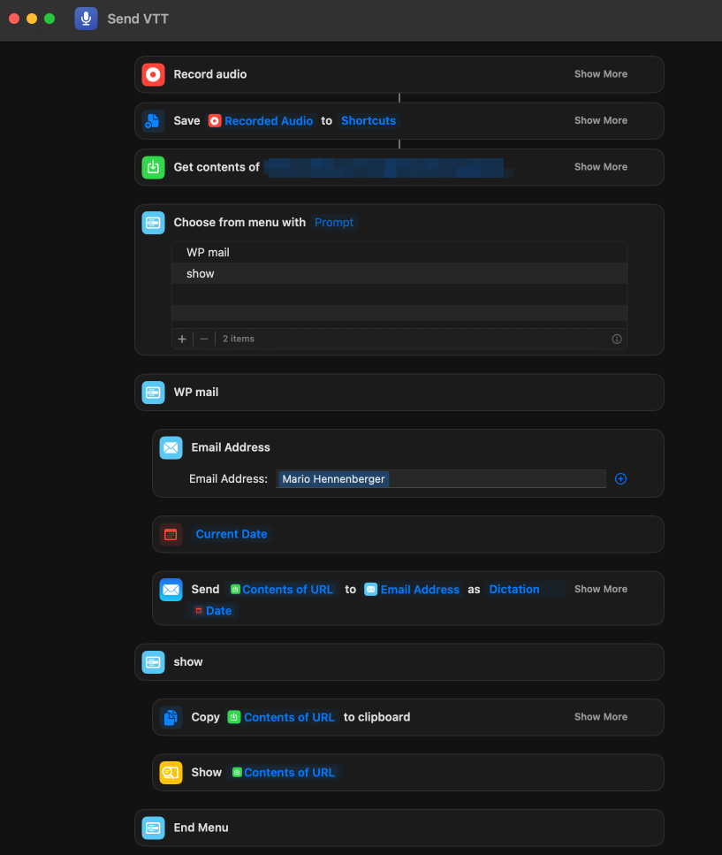Add another email address with plus circle
722x855 pixels.
tap(620, 479)
